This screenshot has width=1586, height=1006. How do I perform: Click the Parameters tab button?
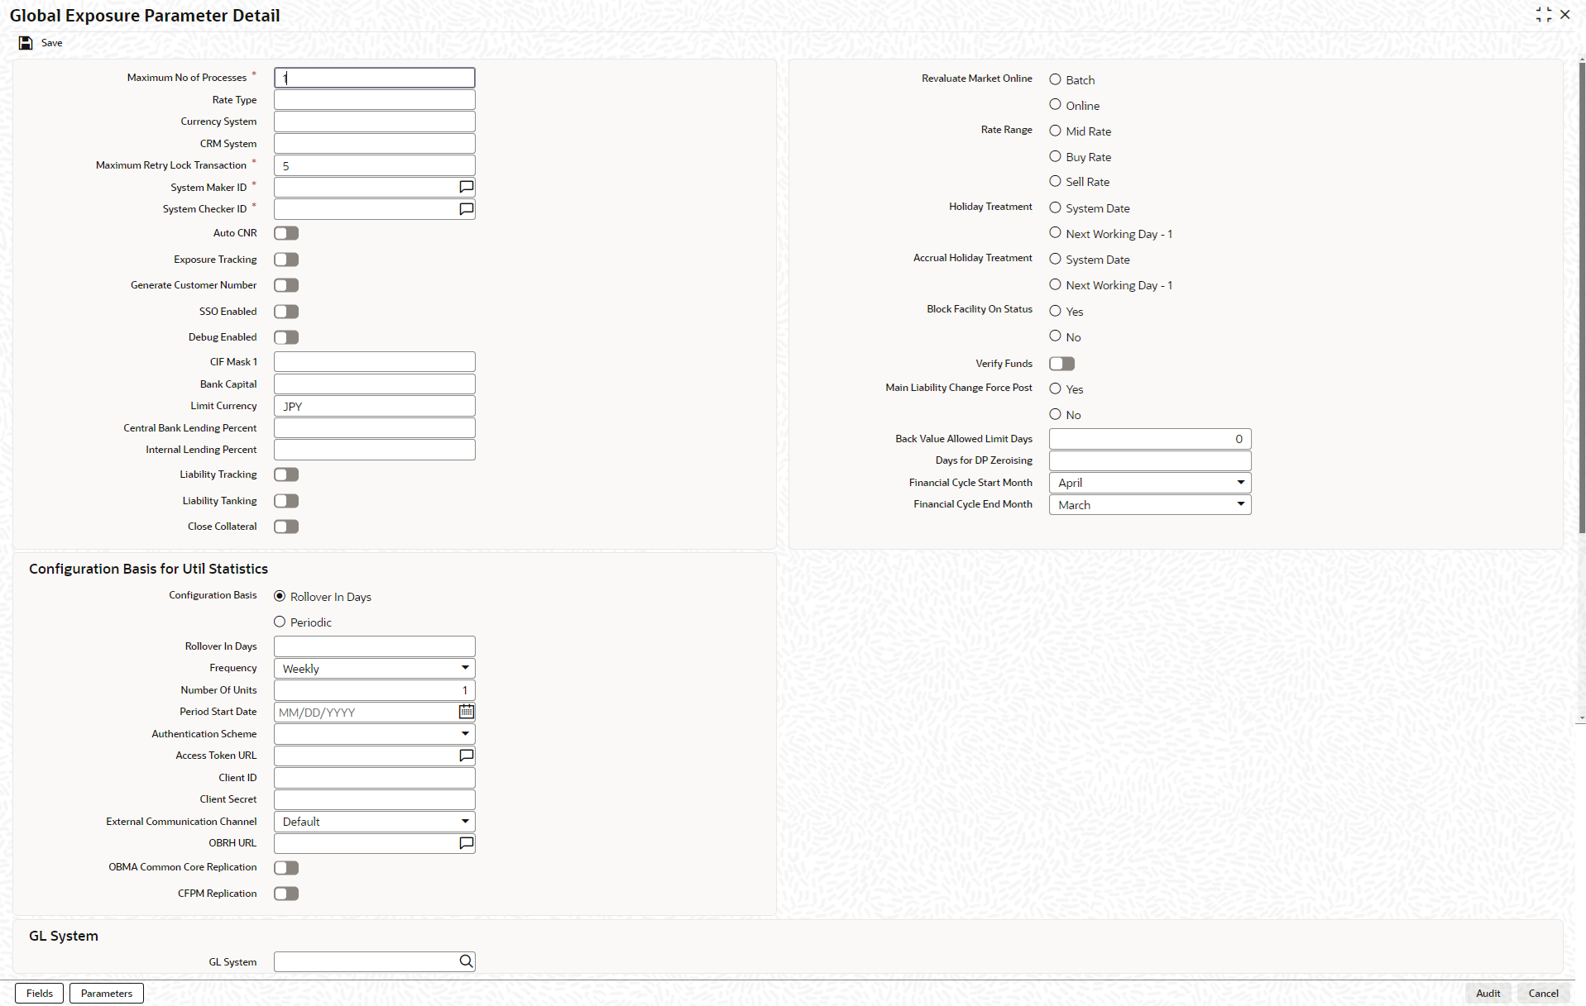107,994
